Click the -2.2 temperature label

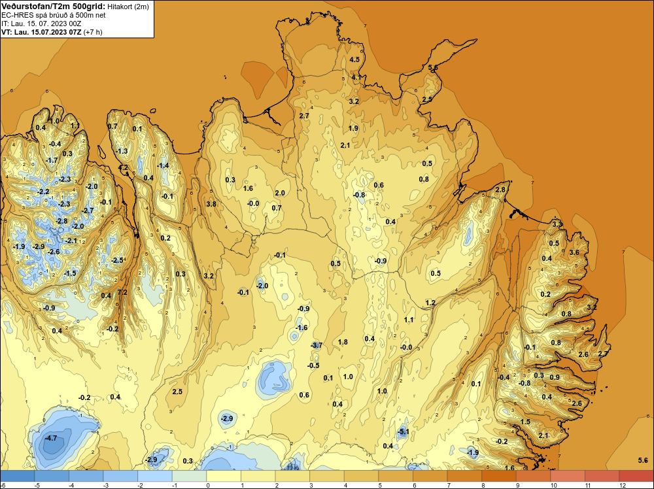click(43, 192)
